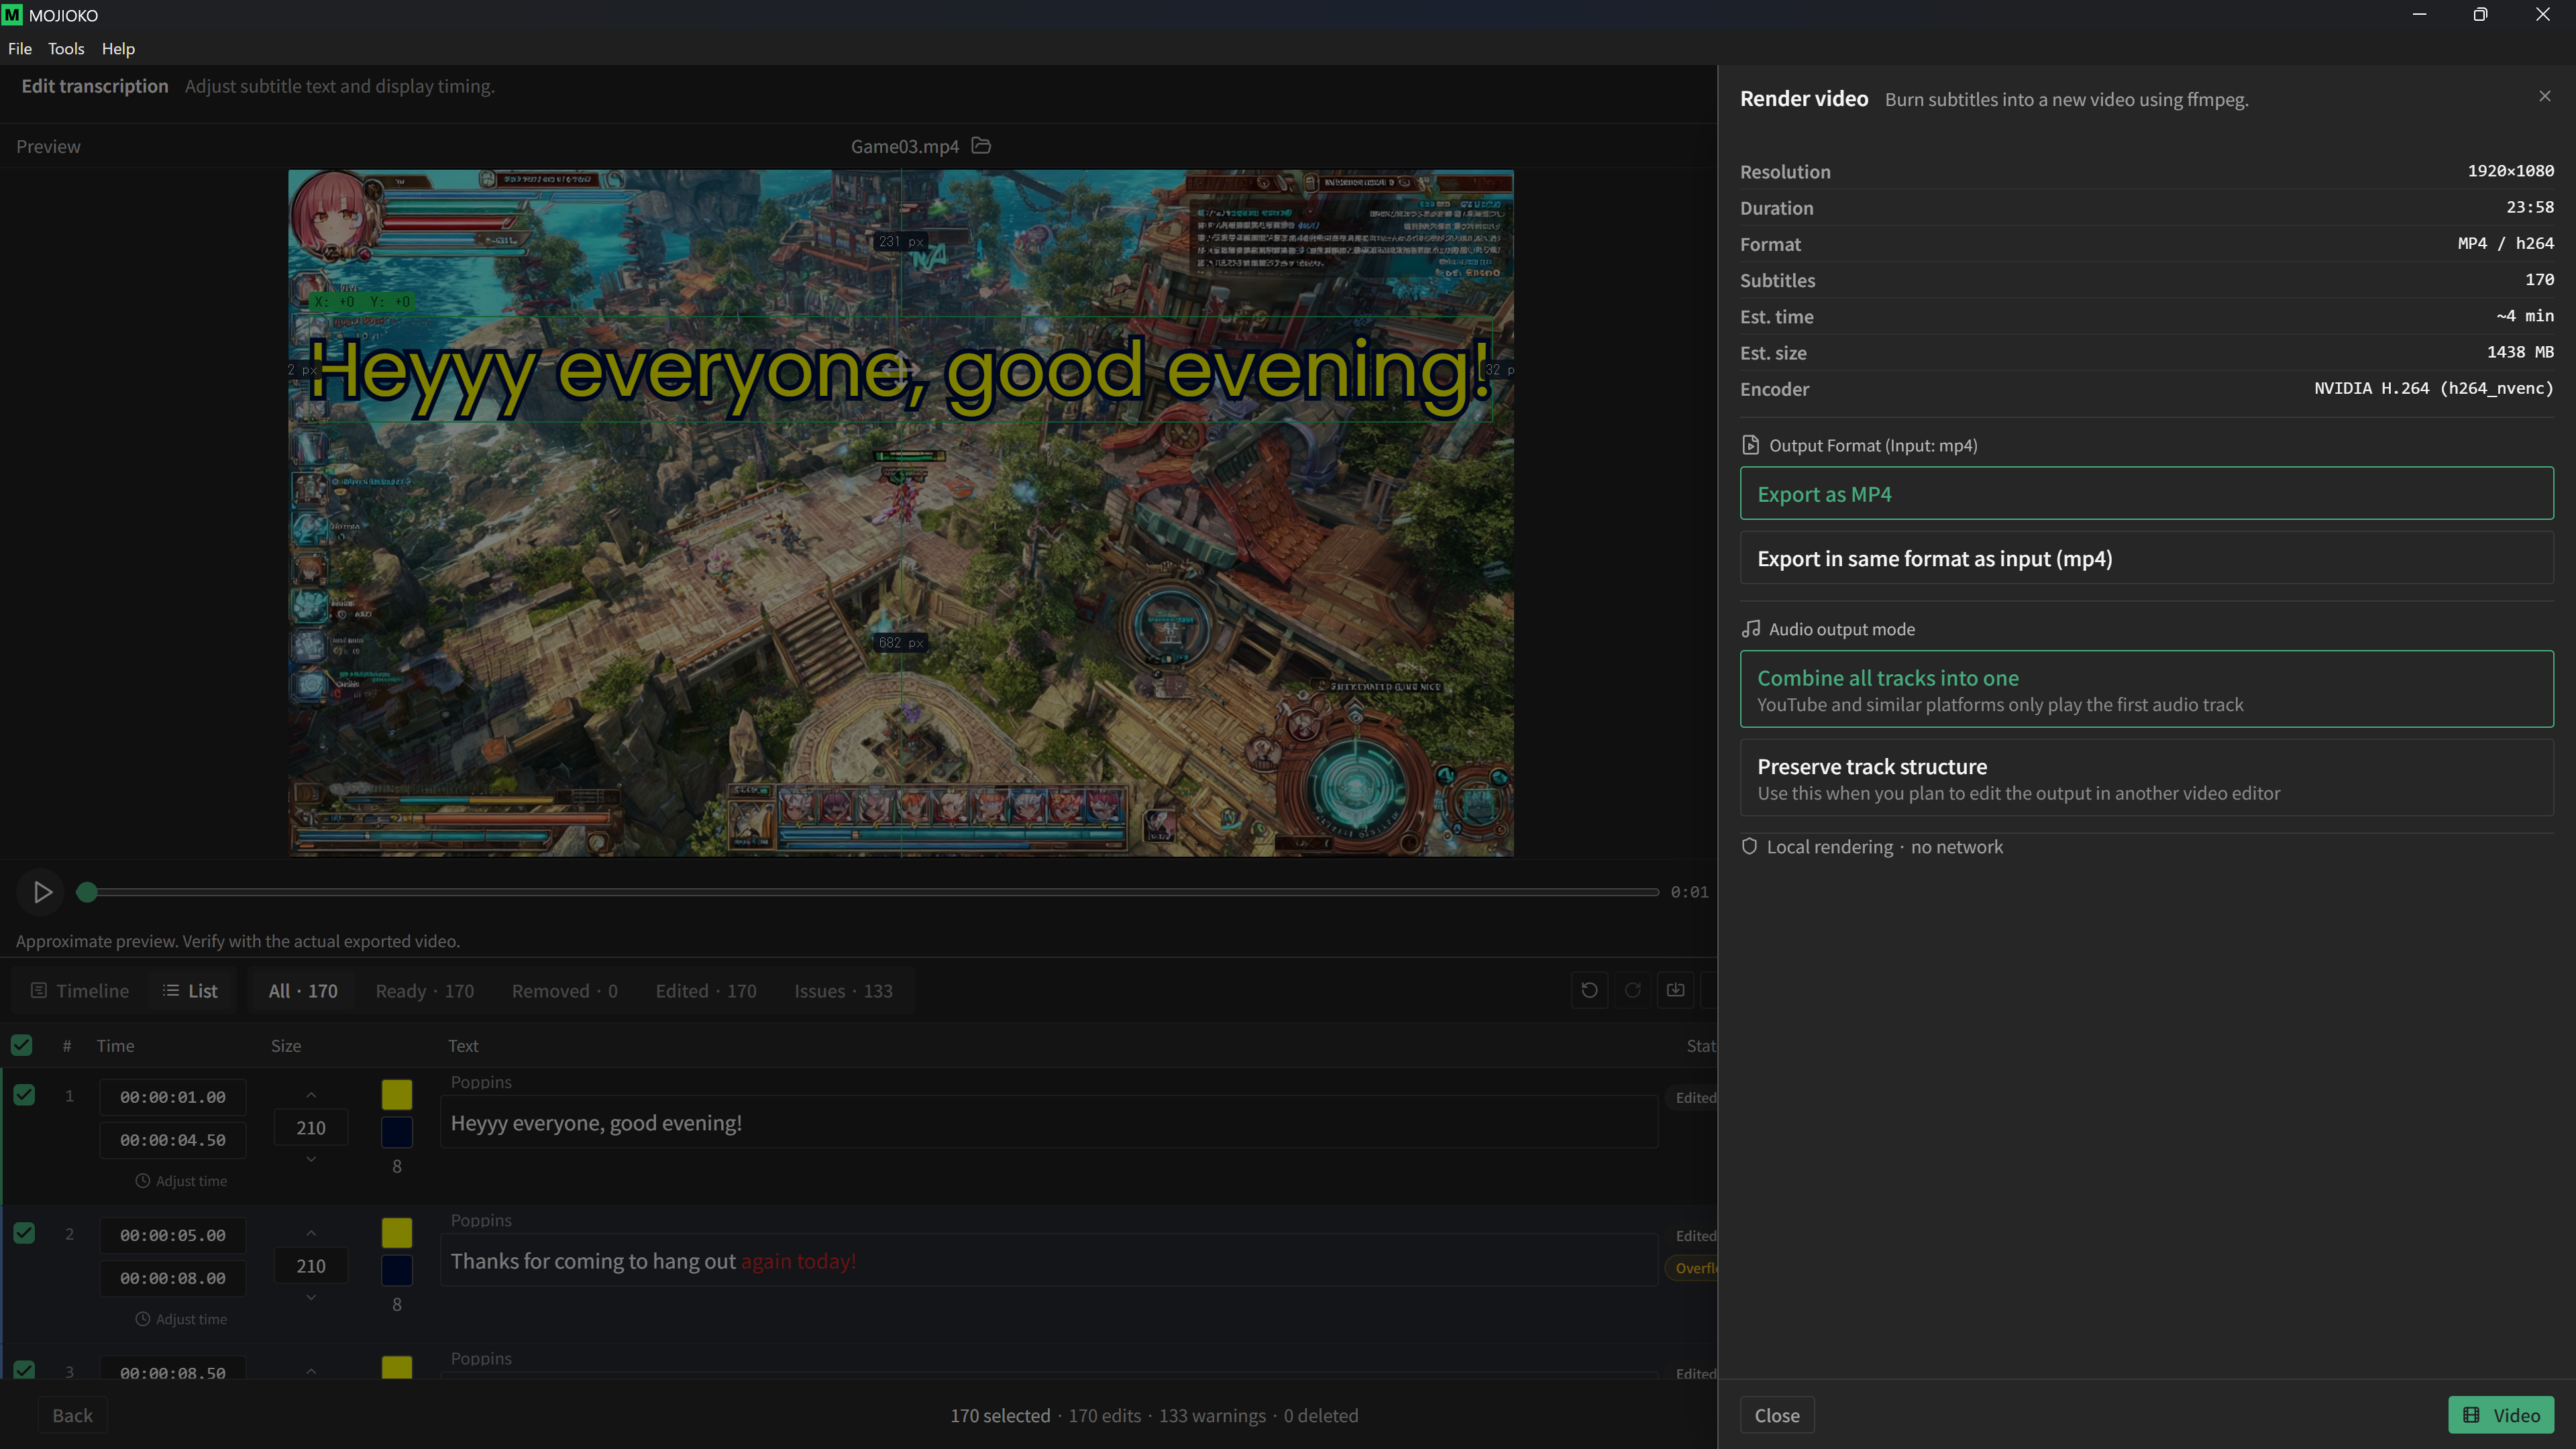Show All · 170 subtitles filter

pos(303,990)
